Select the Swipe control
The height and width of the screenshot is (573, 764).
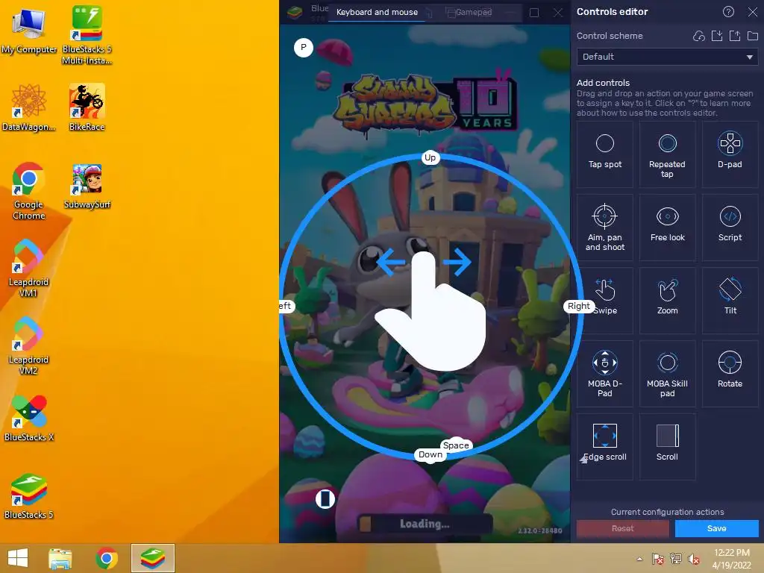pyautogui.click(x=604, y=300)
